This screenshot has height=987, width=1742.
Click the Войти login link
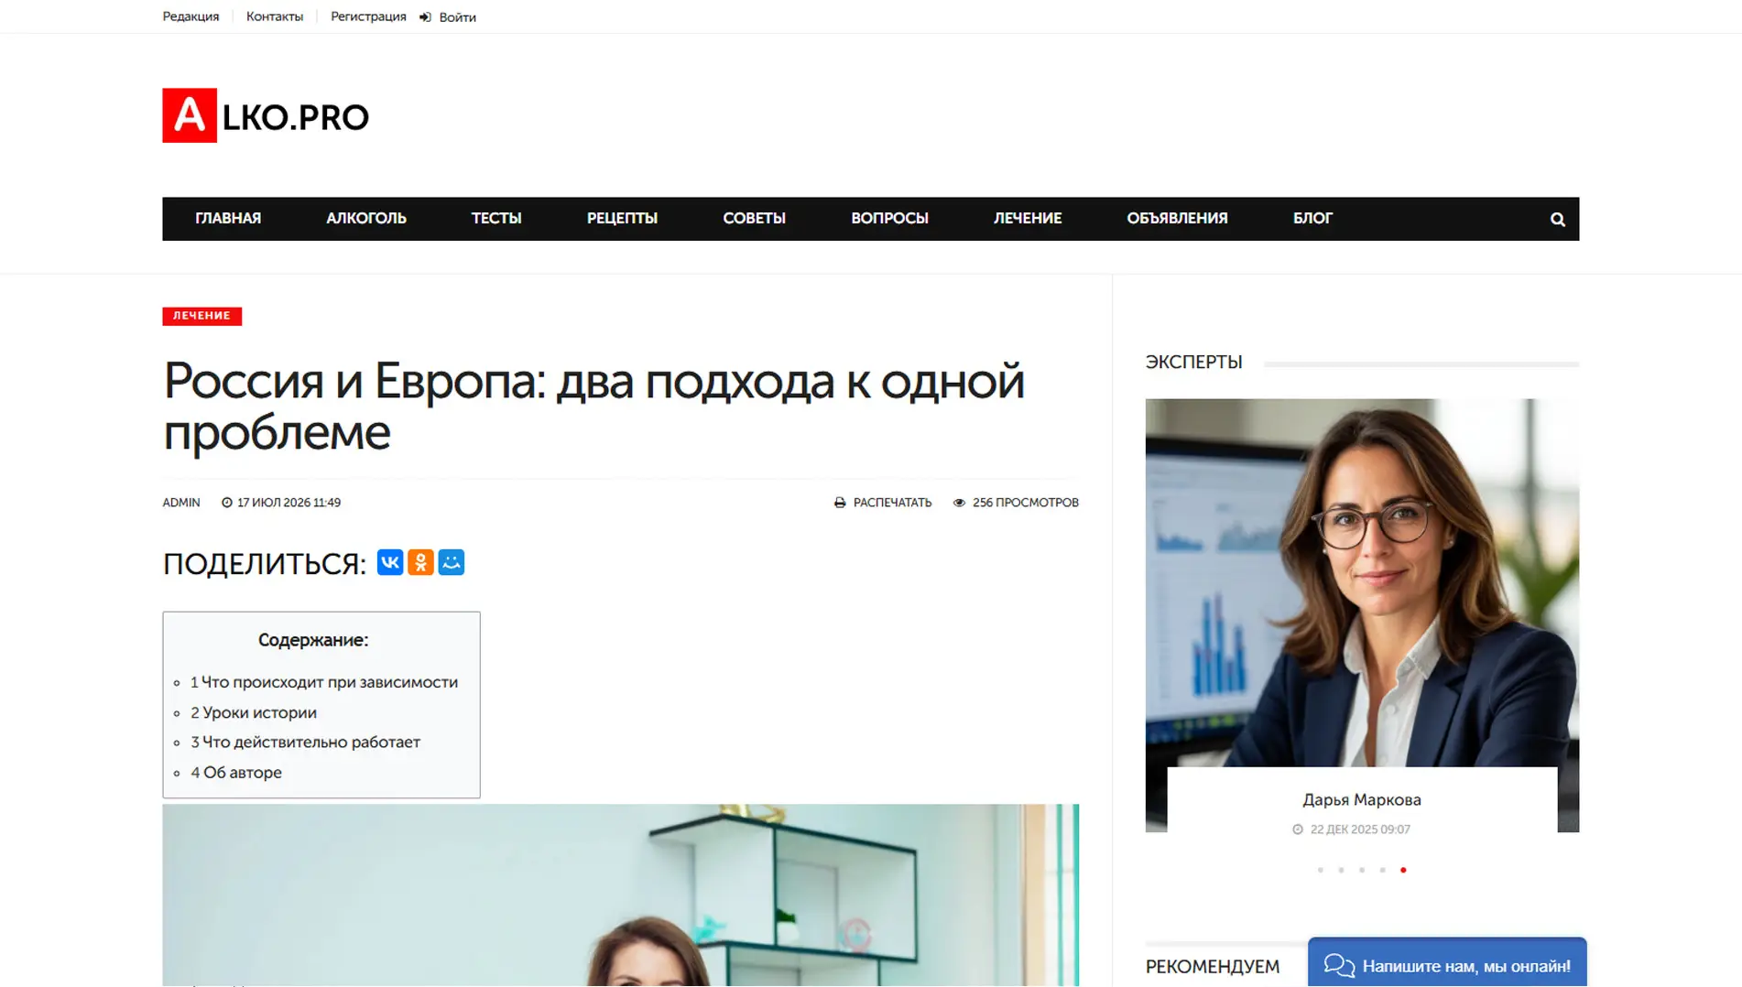(x=457, y=17)
